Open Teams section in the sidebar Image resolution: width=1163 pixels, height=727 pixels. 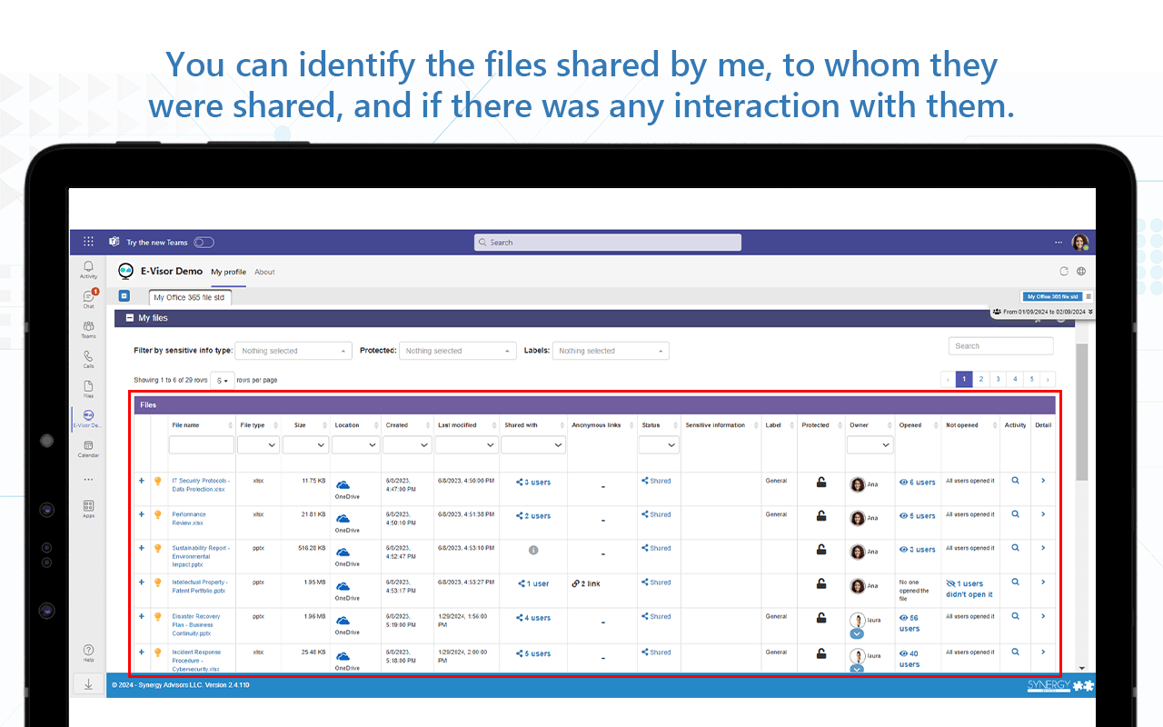coord(88,329)
